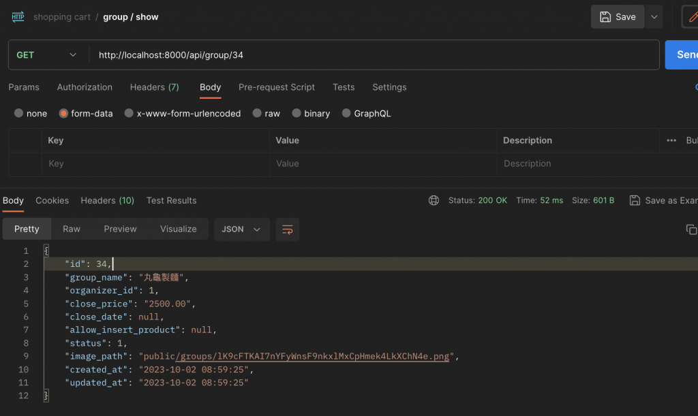This screenshot has width=698, height=416.
Task: Open the three-dots column options
Action: pyautogui.click(x=671, y=140)
